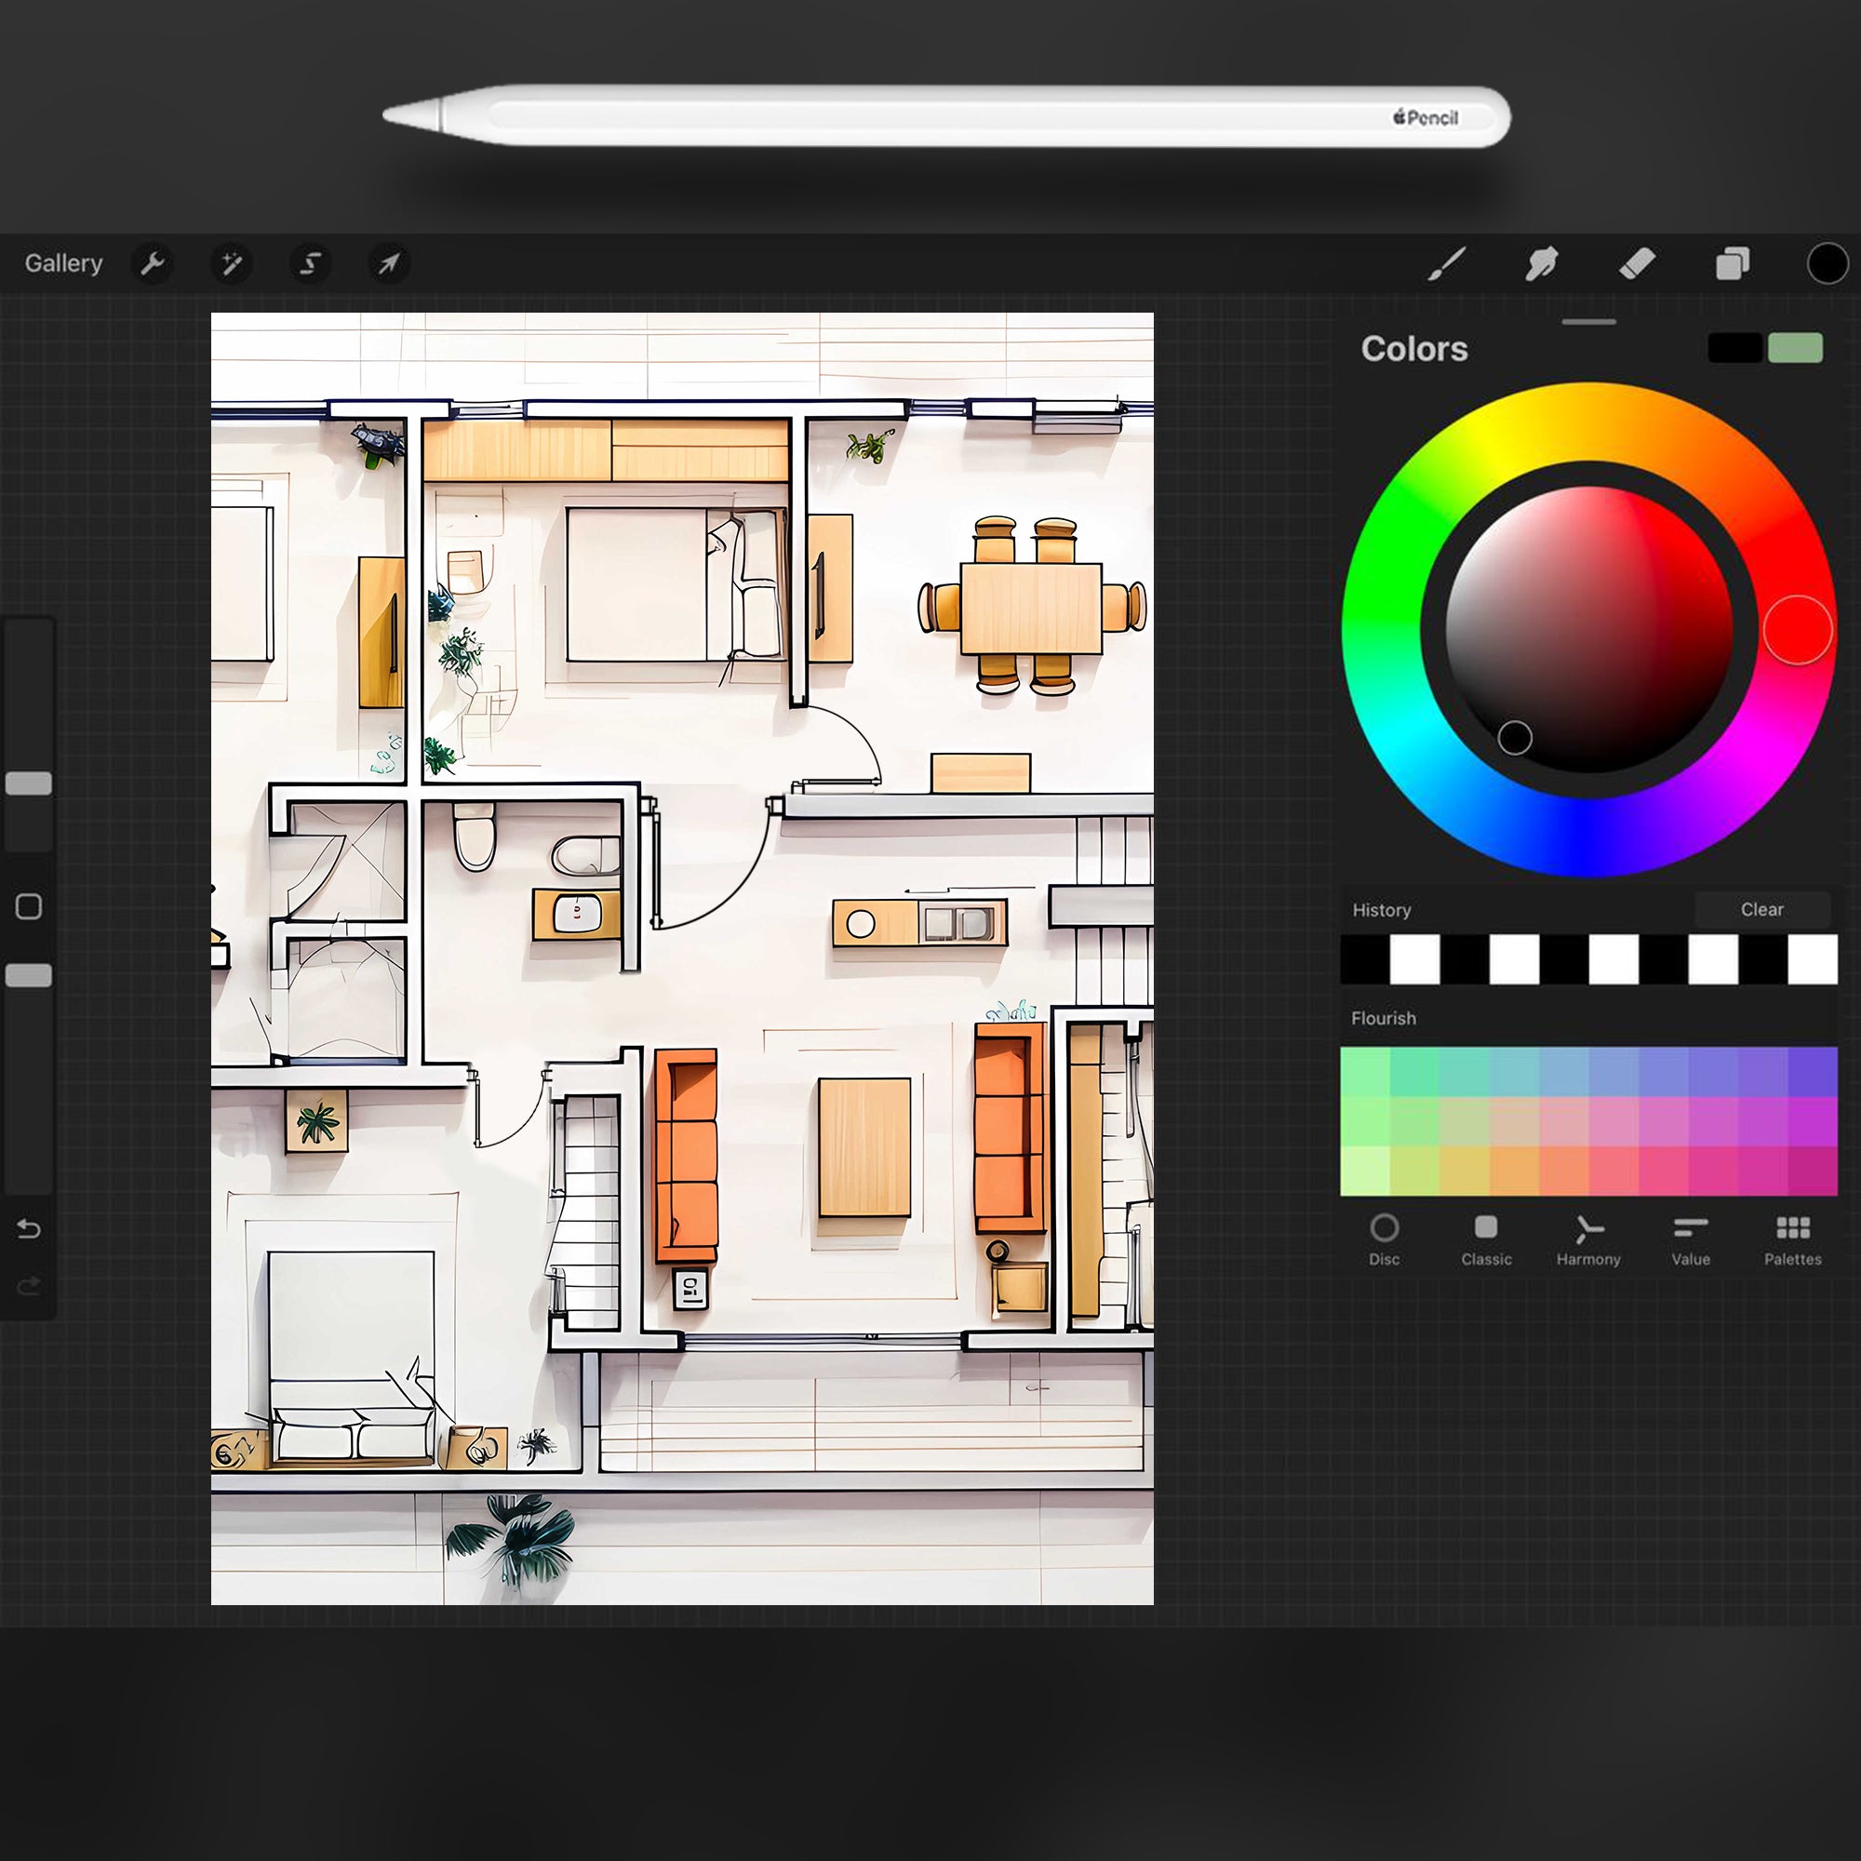The height and width of the screenshot is (1861, 1861).
Task: Open the Smudge tool
Action: (x=1541, y=264)
